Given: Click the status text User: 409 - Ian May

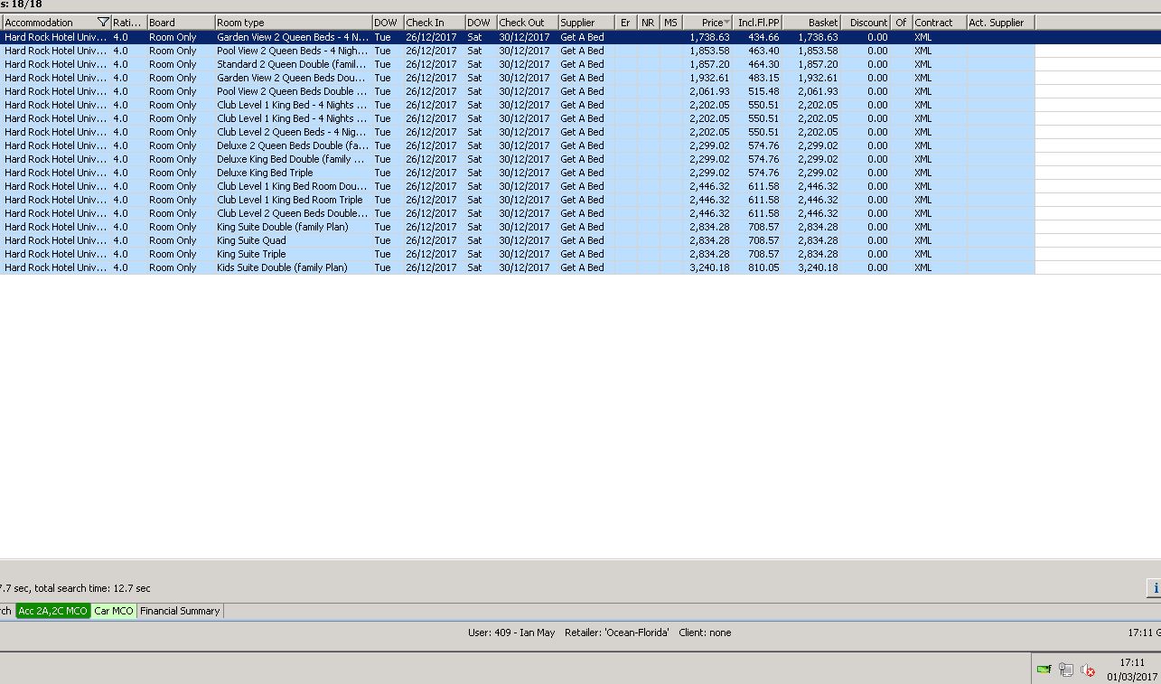Looking at the screenshot, I should click(x=511, y=632).
